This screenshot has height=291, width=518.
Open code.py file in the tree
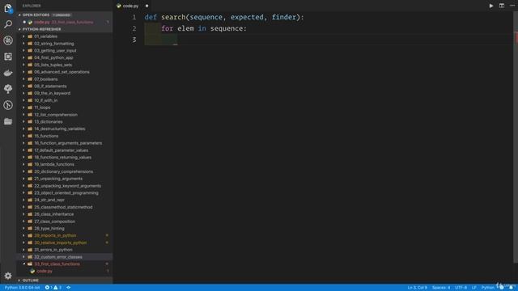point(65,272)
